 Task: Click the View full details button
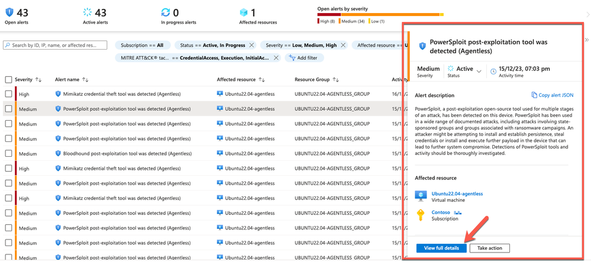tap(441, 248)
